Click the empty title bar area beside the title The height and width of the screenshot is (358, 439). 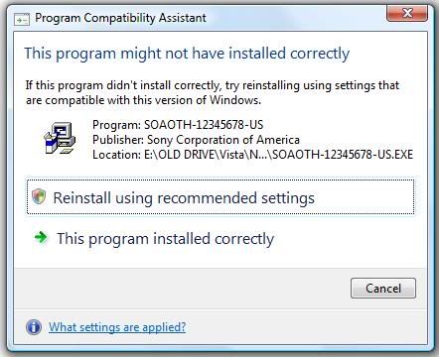[x=295, y=18]
